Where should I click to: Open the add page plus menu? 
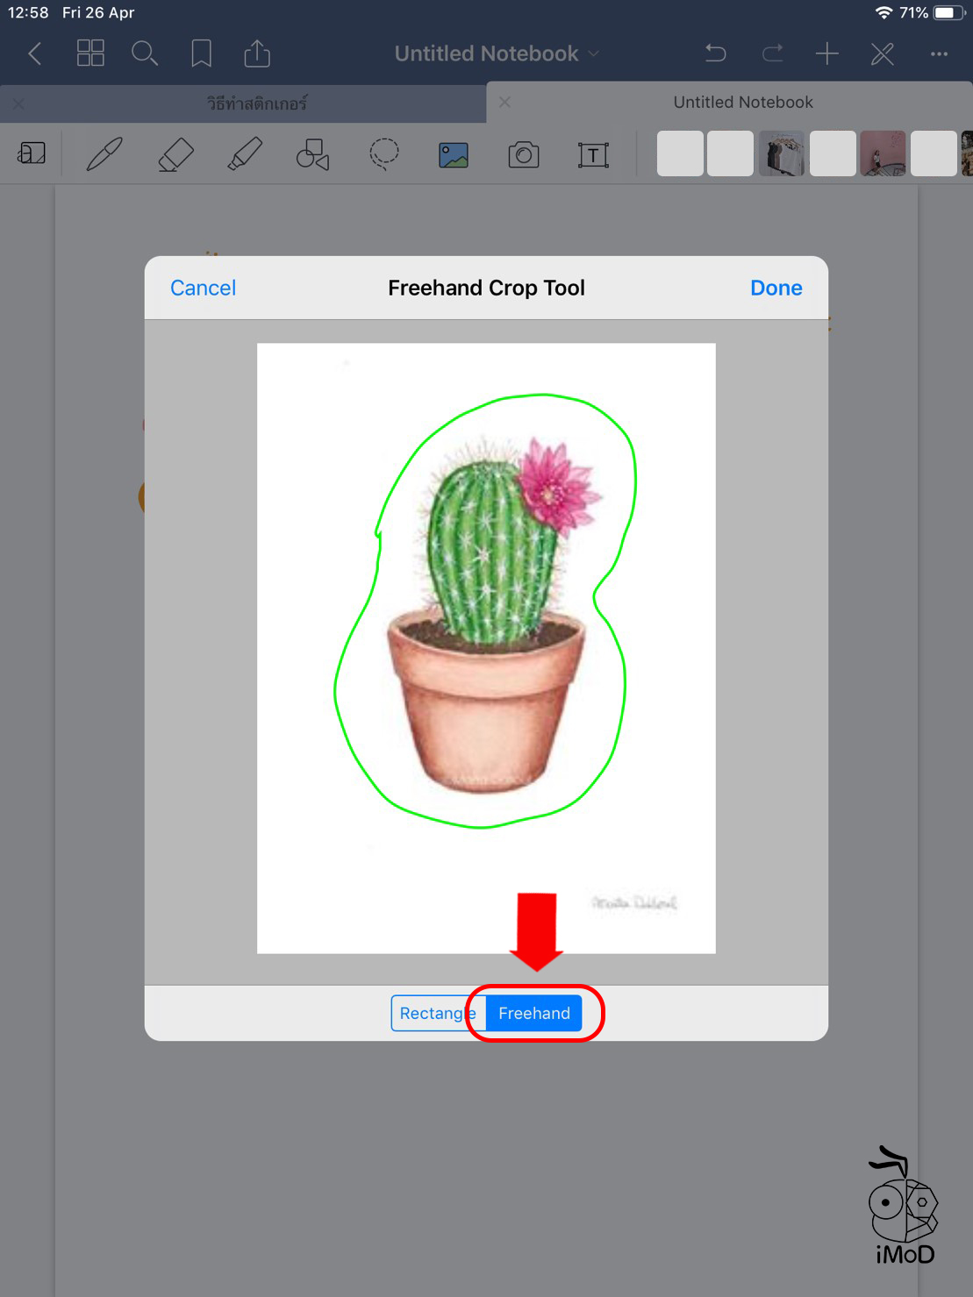coord(826,54)
